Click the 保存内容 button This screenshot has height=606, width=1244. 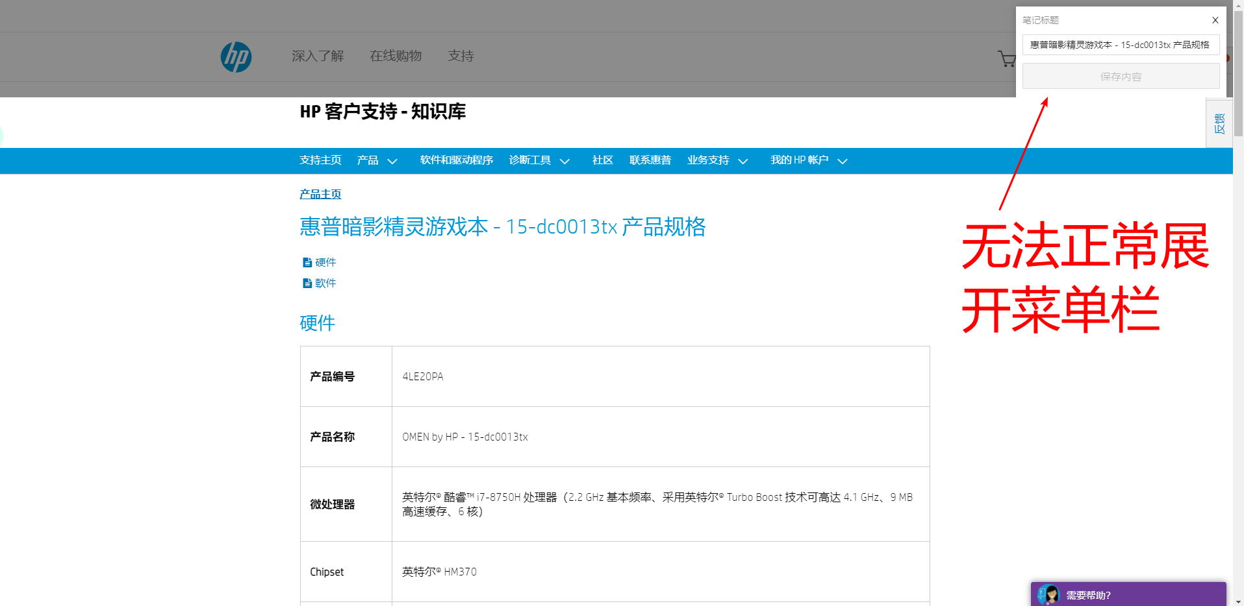[1121, 77]
